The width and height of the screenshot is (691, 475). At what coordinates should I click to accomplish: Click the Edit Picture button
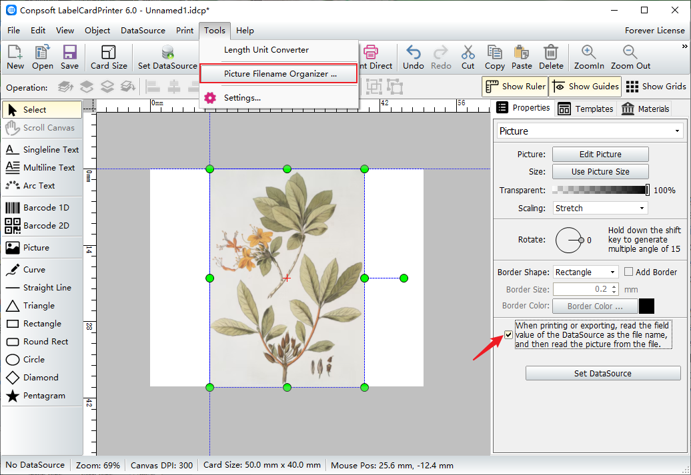[x=600, y=155]
